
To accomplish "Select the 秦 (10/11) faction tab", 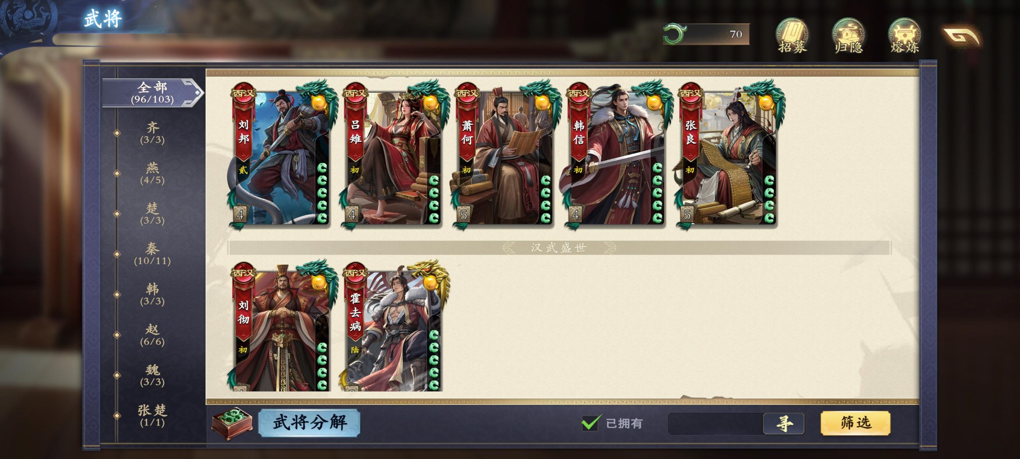I will tap(152, 254).
